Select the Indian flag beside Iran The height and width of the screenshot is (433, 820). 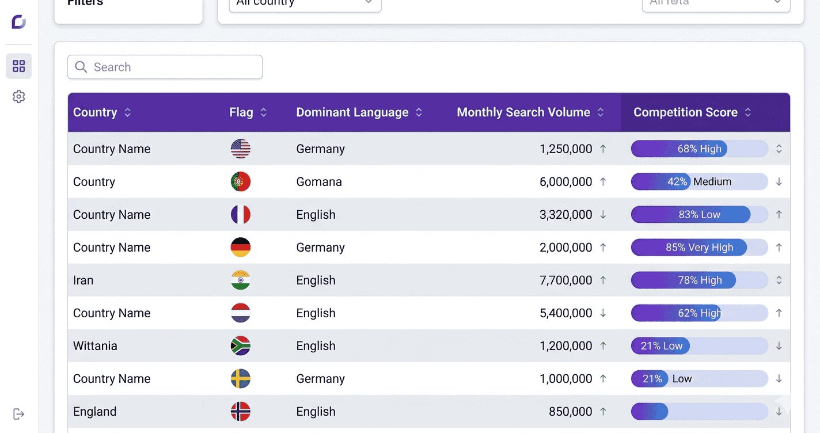(240, 280)
